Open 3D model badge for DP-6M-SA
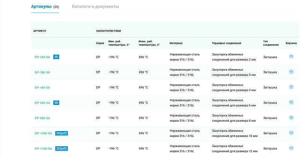Image resolution: width=301 pixels, height=156 pixels. tap(56, 103)
